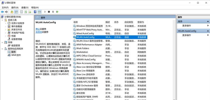Screen dimensions: 210x100
Task: Click the Task Scheduler clock icon
Action: pos(9,23)
